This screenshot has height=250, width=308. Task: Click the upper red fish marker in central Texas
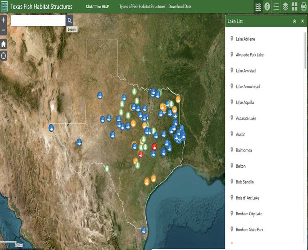click(x=154, y=146)
